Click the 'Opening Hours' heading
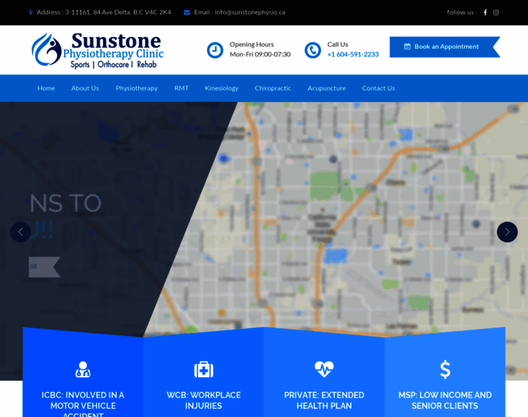The height and width of the screenshot is (417, 528). pyautogui.click(x=251, y=44)
